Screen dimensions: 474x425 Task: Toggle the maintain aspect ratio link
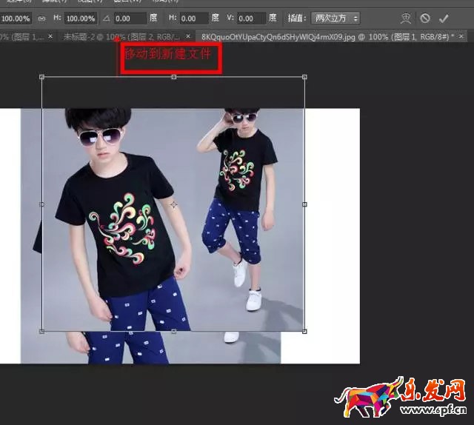[x=43, y=18]
